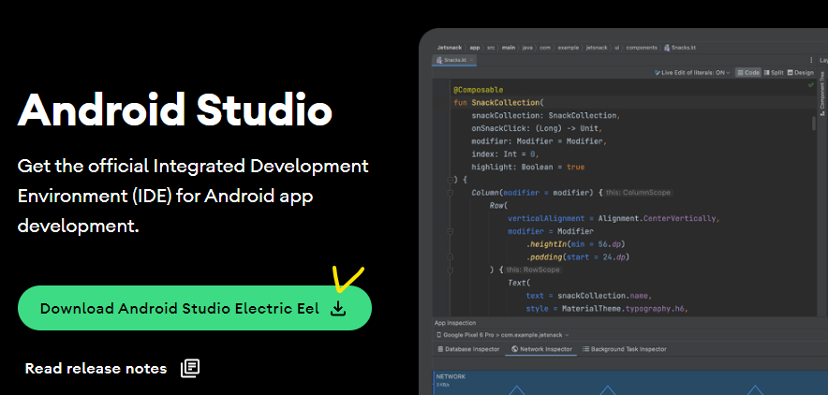Click the 'Android Studio' page heading
The height and width of the screenshot is (395, 828).
pos(175,110)
